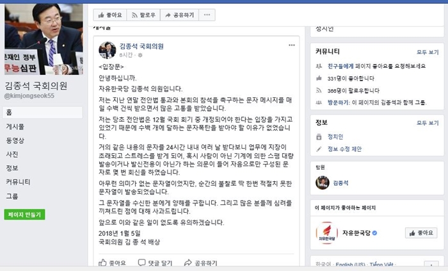Click the 팔로우 follow feed icon button

coord(143,15)
